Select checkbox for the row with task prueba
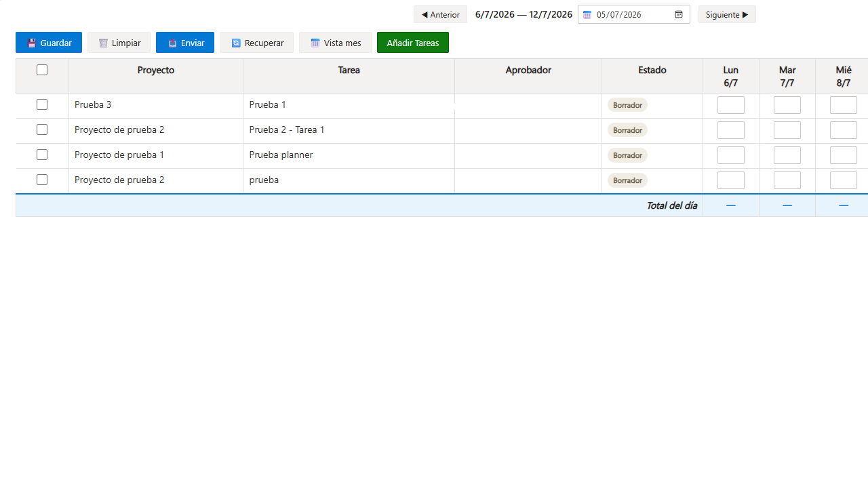This screenshot has height=488, width=868. tap(42, 180)
